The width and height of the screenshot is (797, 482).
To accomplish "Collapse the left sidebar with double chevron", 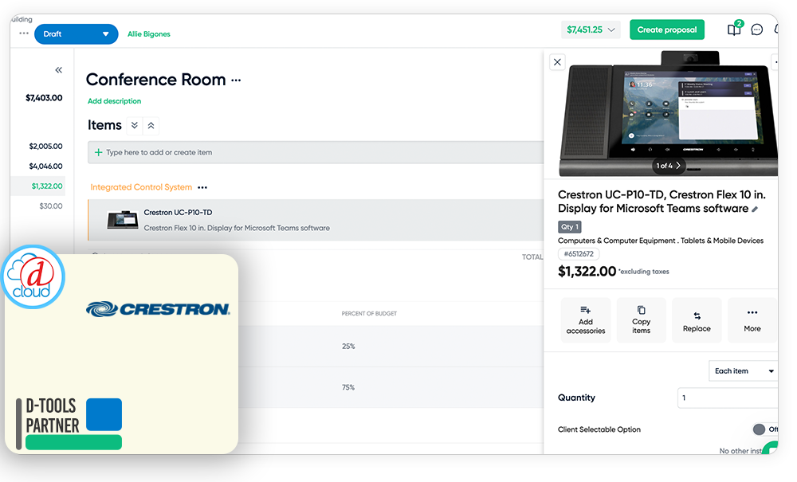I will point(58,70).
